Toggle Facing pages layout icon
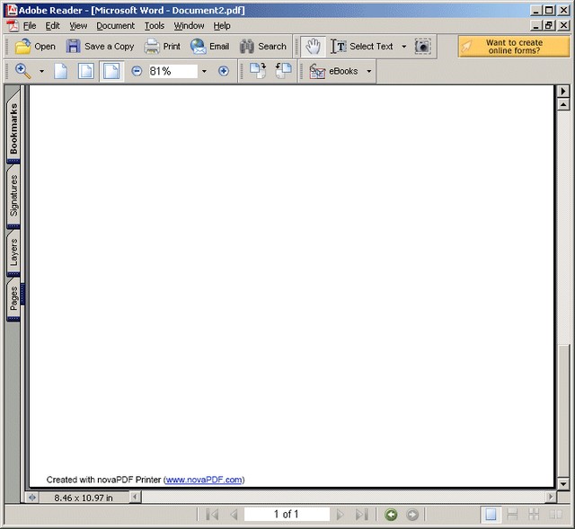Screen dimensions: 575x529 click(x=555, y=515)
